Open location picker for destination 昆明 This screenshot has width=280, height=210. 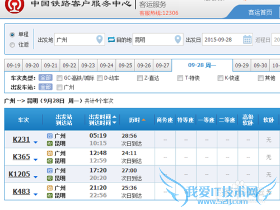point(178,39)
